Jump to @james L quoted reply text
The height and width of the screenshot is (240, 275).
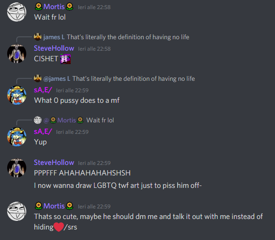(x=134, y=79)
